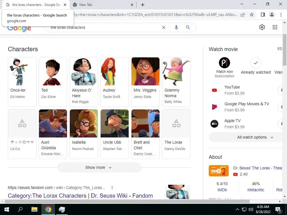Screen dimensions: 287x215
Task: Click the Peacock Watch now icon
Action: point(224,63)
